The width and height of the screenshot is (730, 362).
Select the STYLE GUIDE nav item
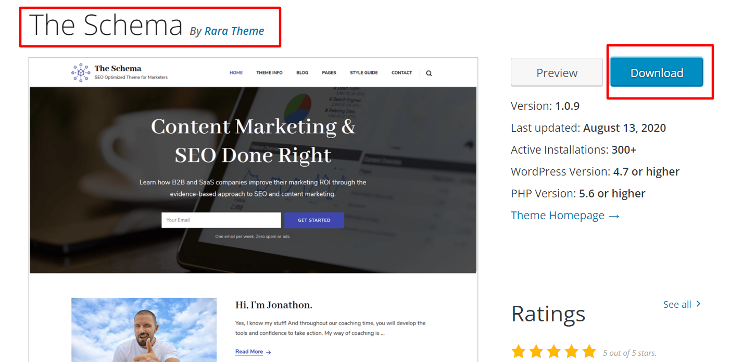tap(363, 72)
